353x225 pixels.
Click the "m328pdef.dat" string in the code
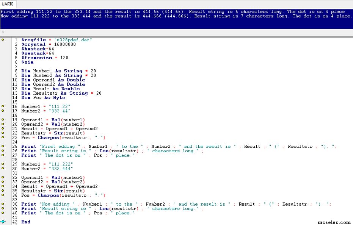pyautogui.click(x=73, y=40)
